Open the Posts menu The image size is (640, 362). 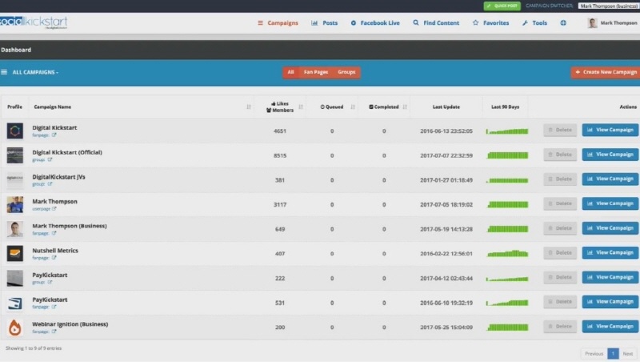[x=325, y=23]
